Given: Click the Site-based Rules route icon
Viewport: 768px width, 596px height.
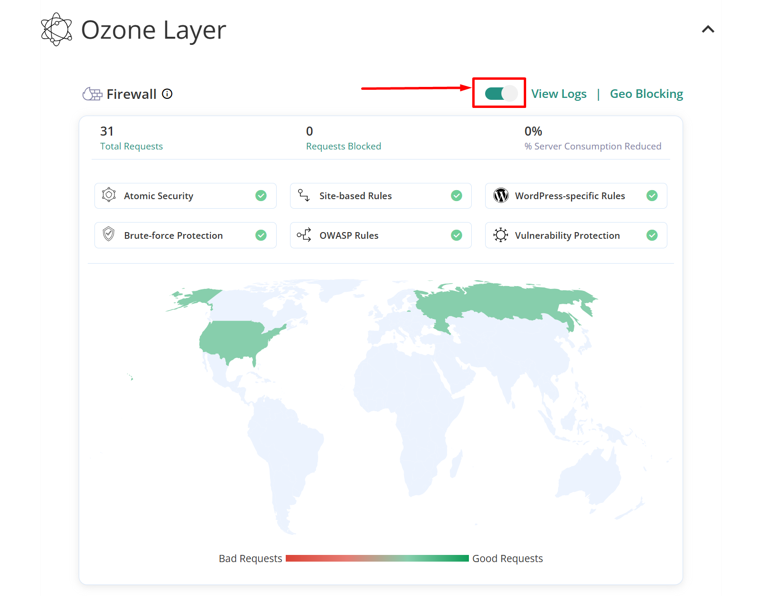Looking at the screenshot, I should [304, 195].
